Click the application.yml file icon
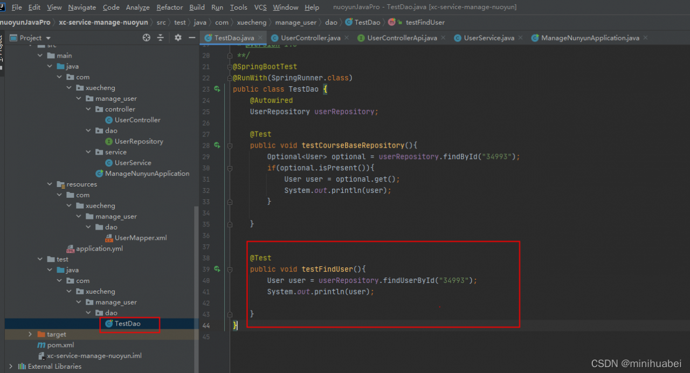The height and width of the screenshot is (373, 690). pyautogui.click(x=70, y=248)
